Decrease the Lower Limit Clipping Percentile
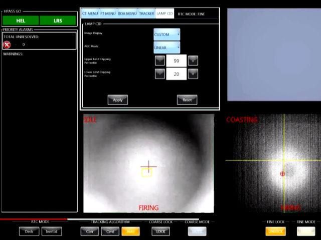Screen dimensions: 321x240 click(159, 73)
